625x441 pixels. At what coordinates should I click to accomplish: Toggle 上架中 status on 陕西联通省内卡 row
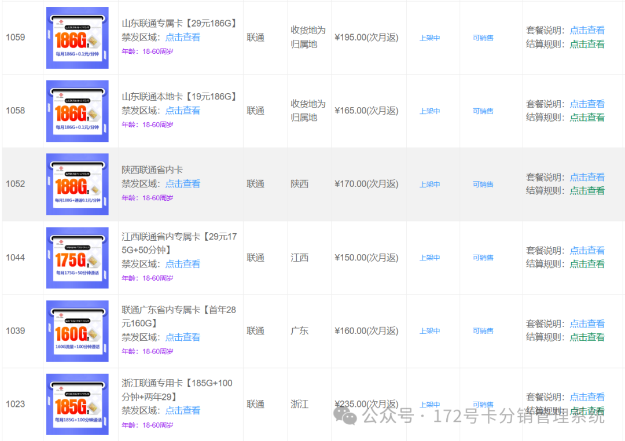pyautogui.click(x=429, y=185)
